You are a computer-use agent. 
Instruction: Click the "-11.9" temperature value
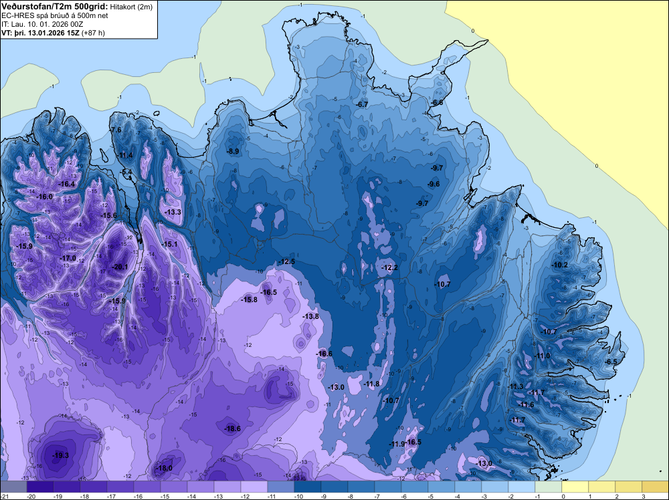(x=397, y=444)
